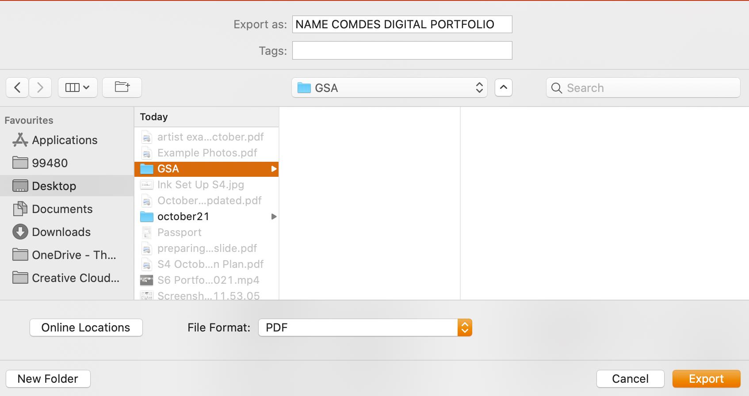Open the 99480 home folder in sidebar
This screenshot has height=396, width=749.
click(x=50, y=163)
